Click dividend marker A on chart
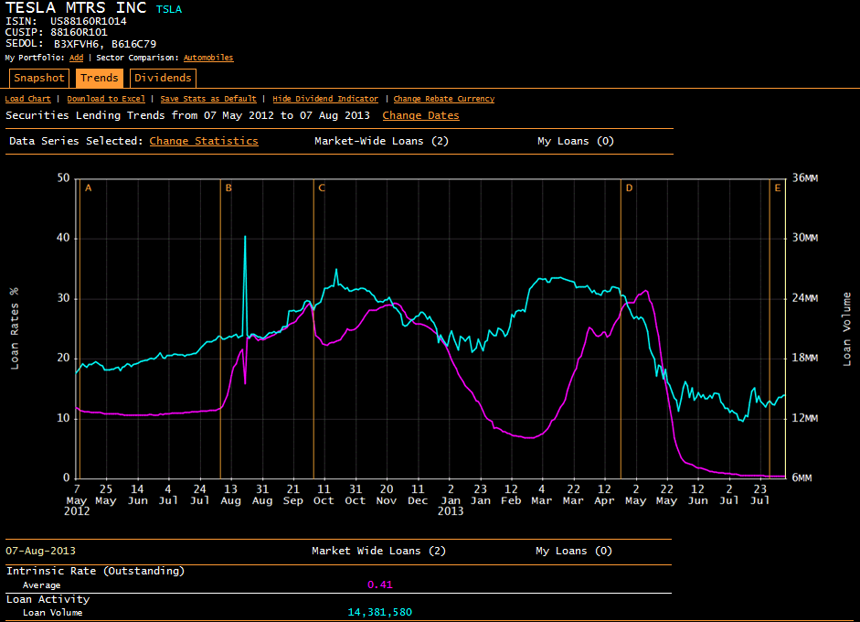This screenshot has height=622, width=860. click(x=89, y=188)
